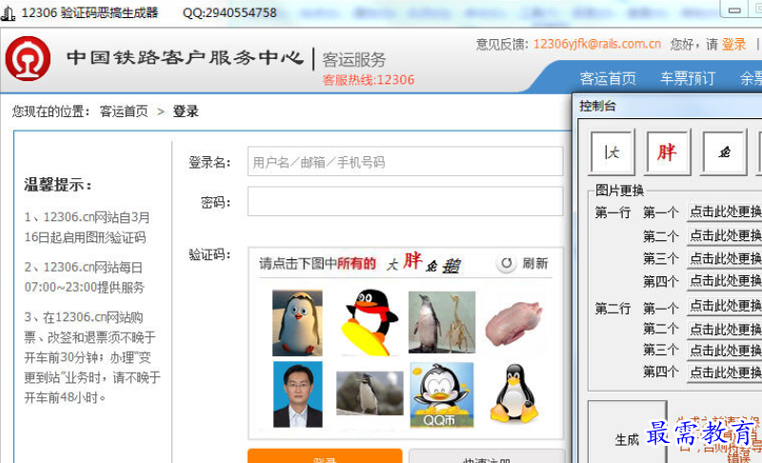Minimize the main window
Image resolution: width=762 pixels, height=463 pixels.
click(x=734, y=10)
